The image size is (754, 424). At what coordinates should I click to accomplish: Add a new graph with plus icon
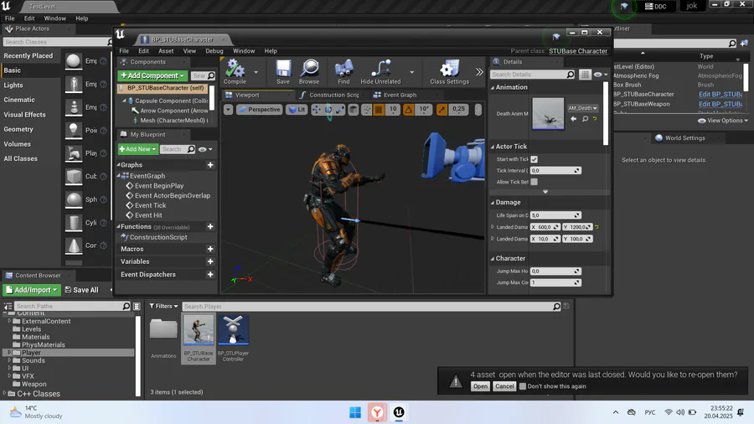click(x=210, y=165)
